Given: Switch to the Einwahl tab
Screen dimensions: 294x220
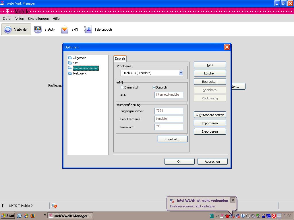Looking at the screenshot, I should [x=120, y=58].
